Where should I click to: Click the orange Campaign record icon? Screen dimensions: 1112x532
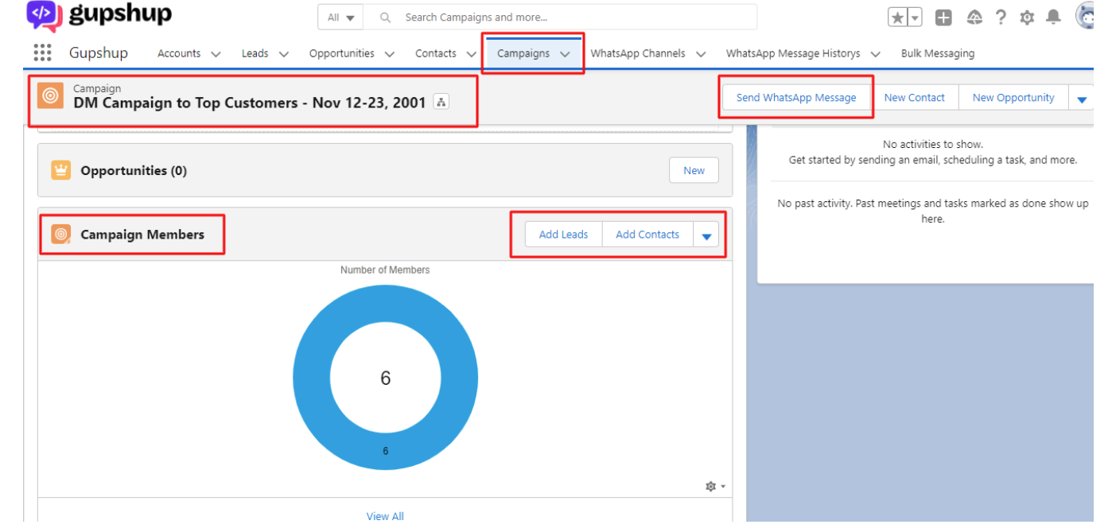50,95
